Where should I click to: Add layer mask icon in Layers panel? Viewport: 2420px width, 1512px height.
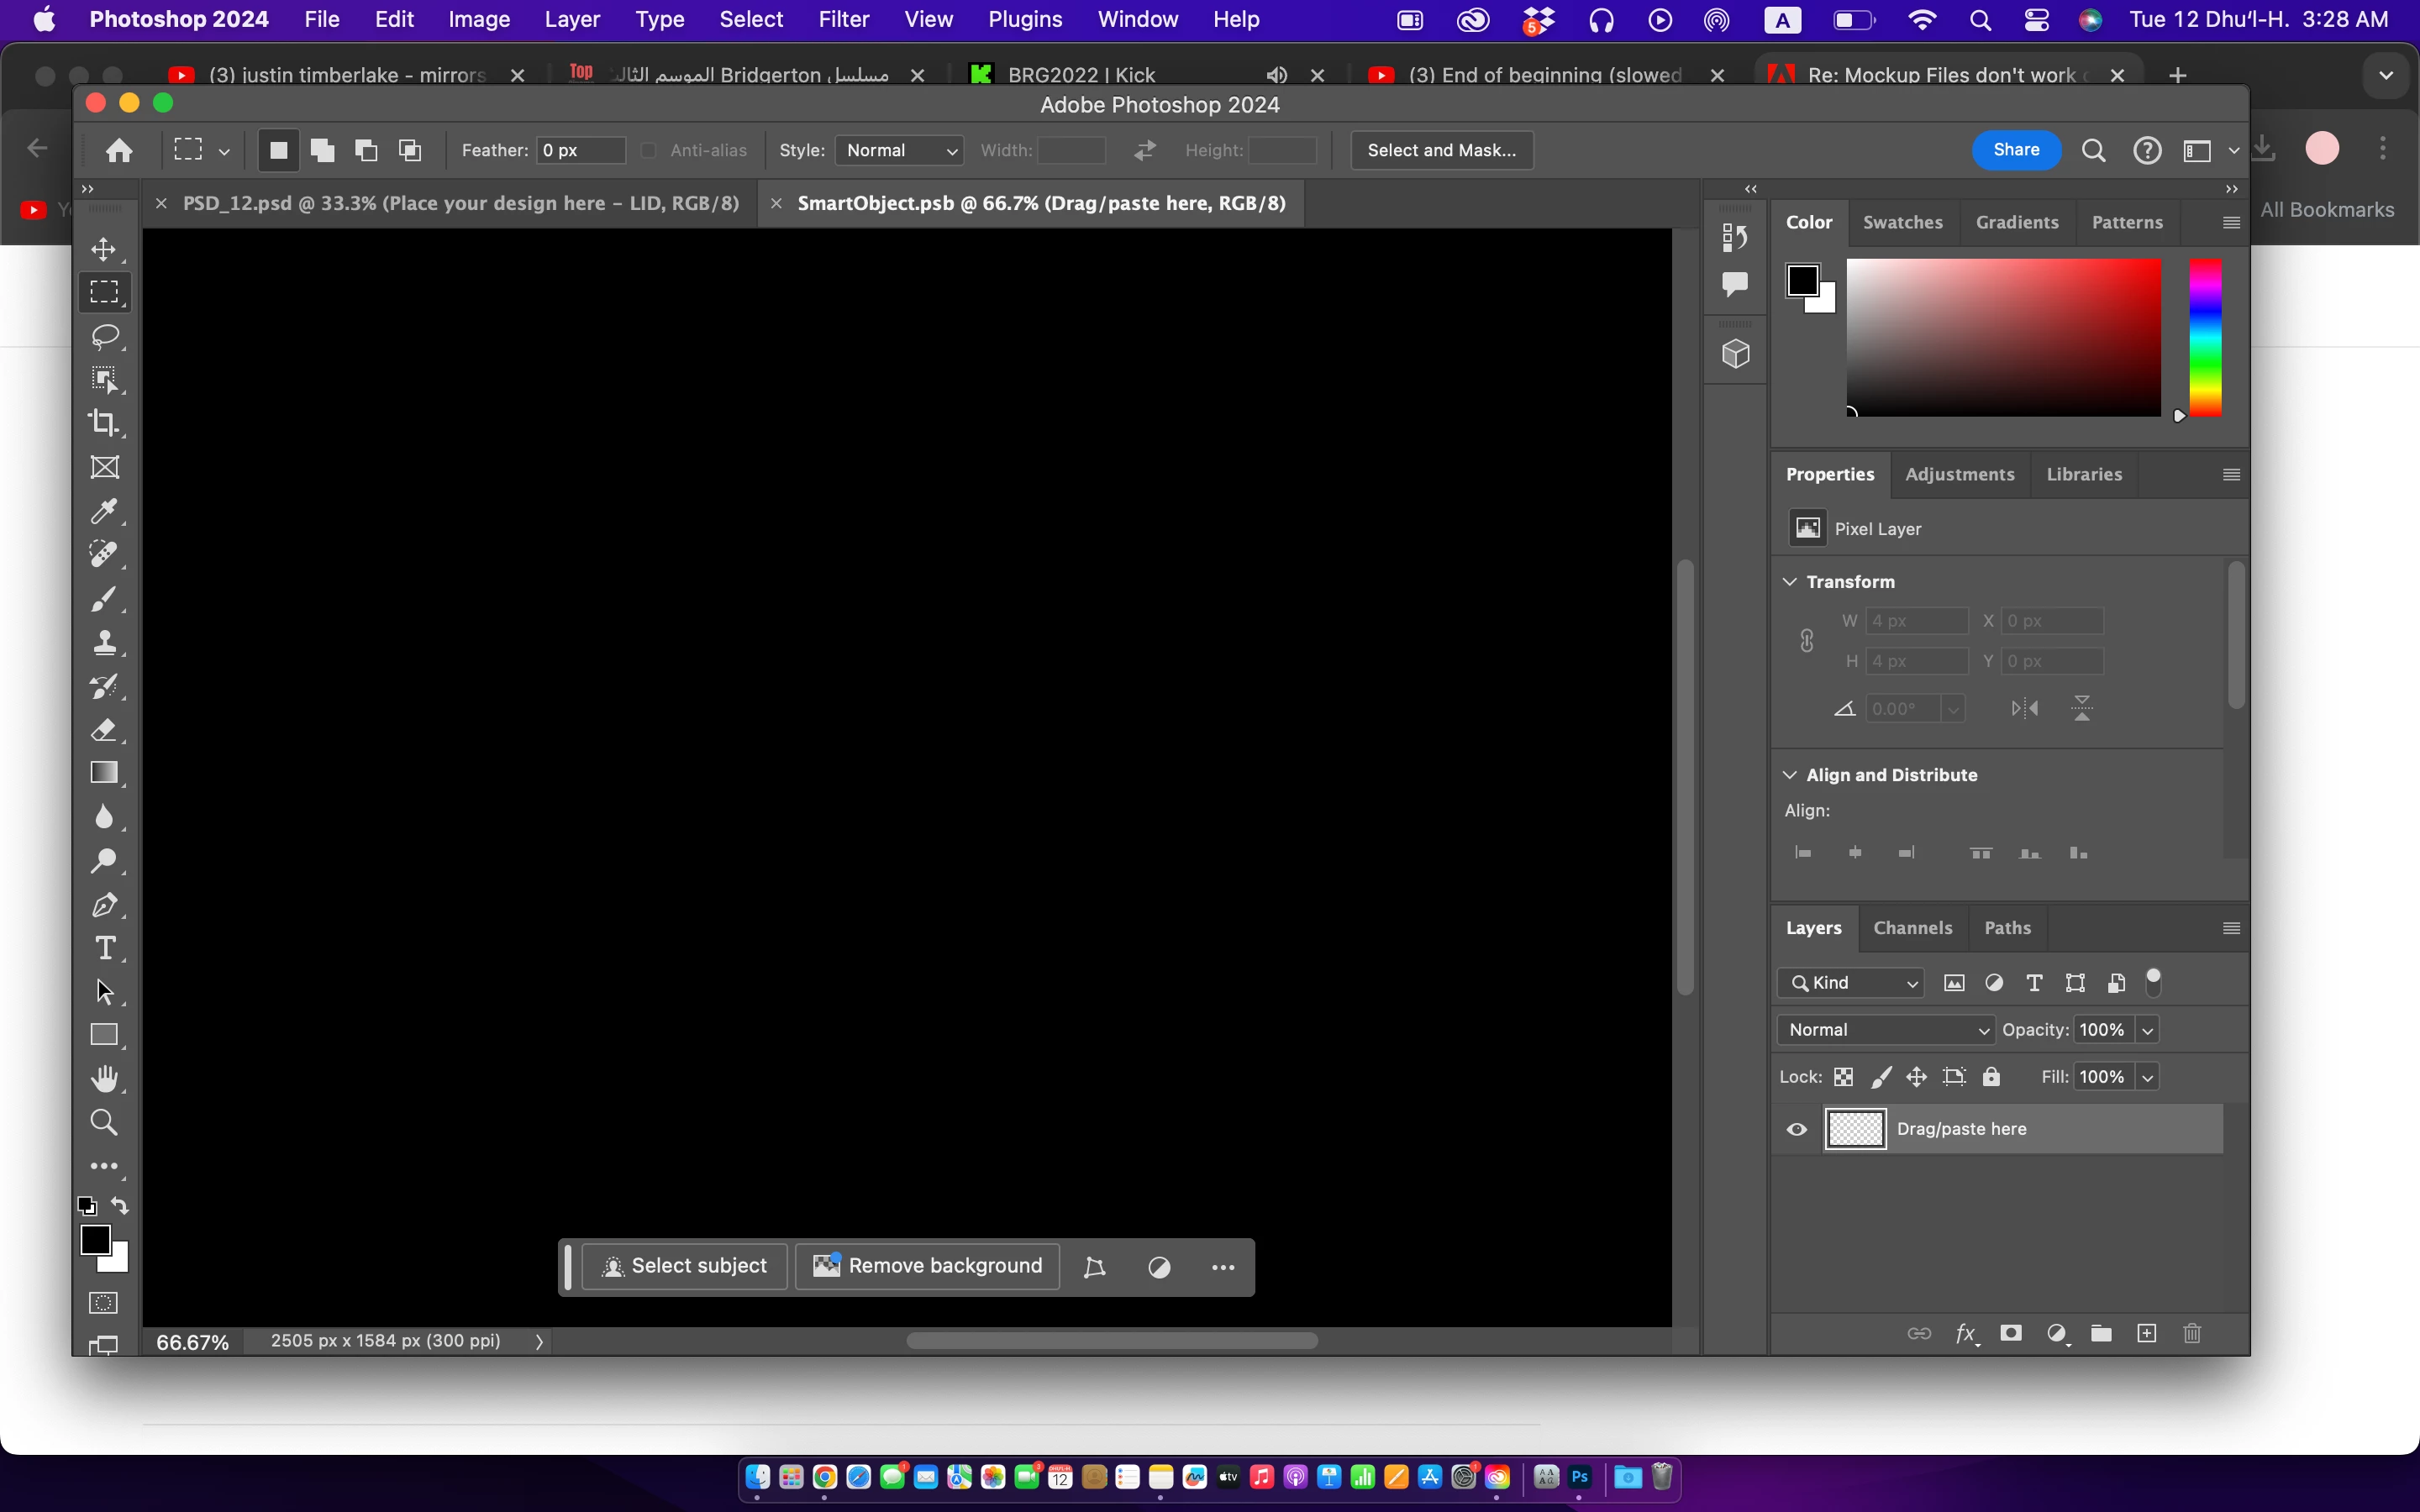coord(2011,1333)
